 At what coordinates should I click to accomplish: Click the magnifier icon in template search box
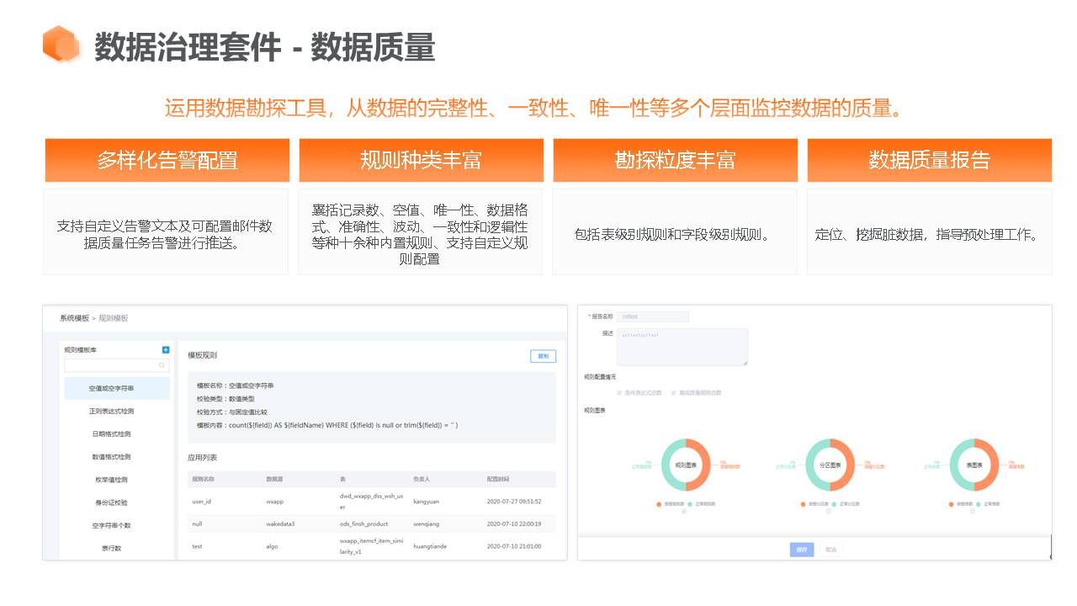[162, 365]
